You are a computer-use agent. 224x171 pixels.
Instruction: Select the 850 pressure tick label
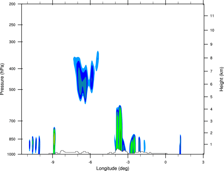(12, 139)
